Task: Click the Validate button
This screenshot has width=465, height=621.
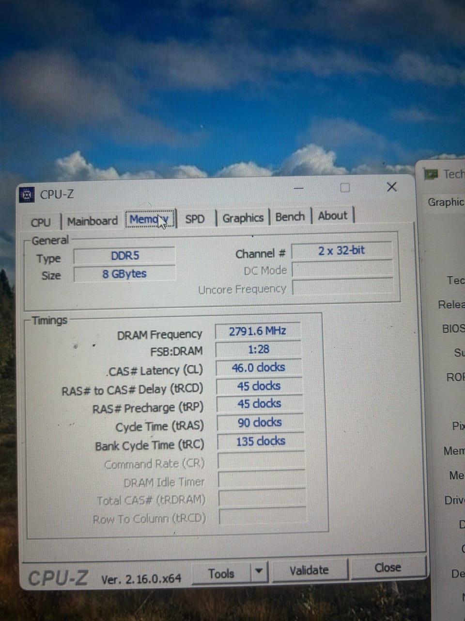Action: pyautogui.click(x=309, y=570)
